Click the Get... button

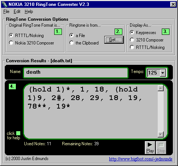pos(114,40)
